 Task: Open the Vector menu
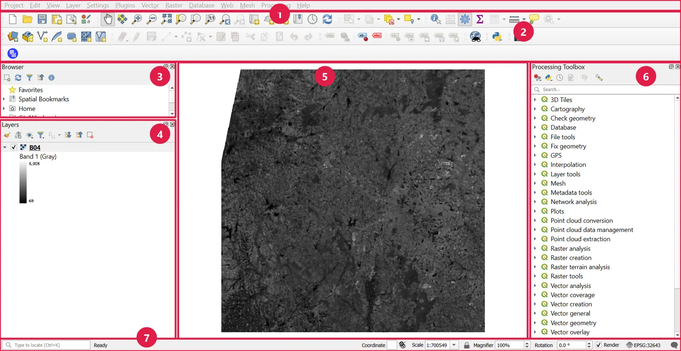pos(150,5)
